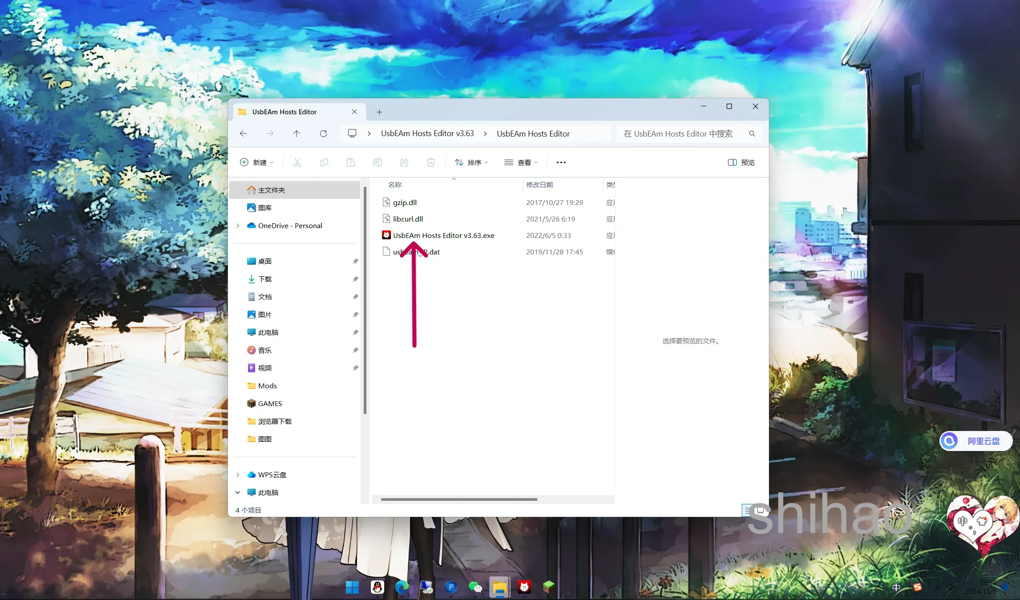The image size is (1020, 600).
Task: Click the search magnifier icon
Action: pos(752,133)
